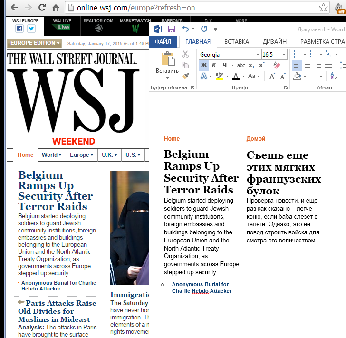Justify paragraph text

328,65
